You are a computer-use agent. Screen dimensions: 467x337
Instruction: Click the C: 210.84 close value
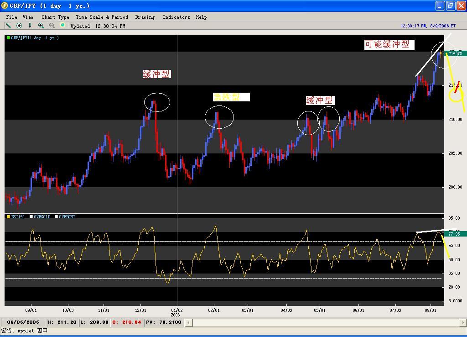pos(127,322)
